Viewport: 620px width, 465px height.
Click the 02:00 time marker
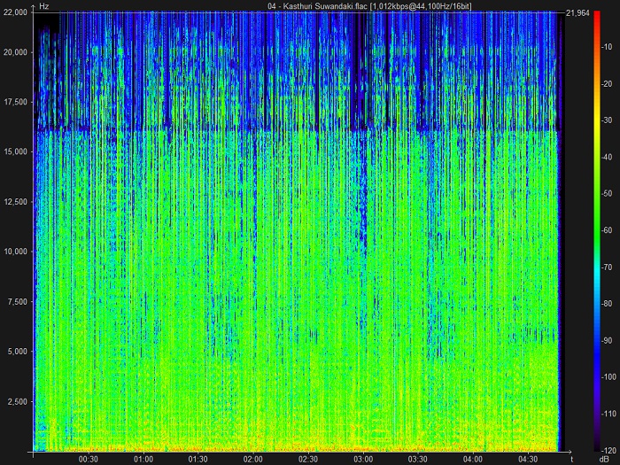253,459
